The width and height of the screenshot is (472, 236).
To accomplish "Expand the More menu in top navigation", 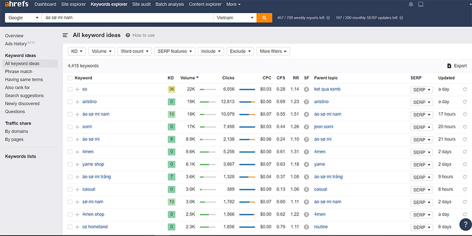I will 233,4.
